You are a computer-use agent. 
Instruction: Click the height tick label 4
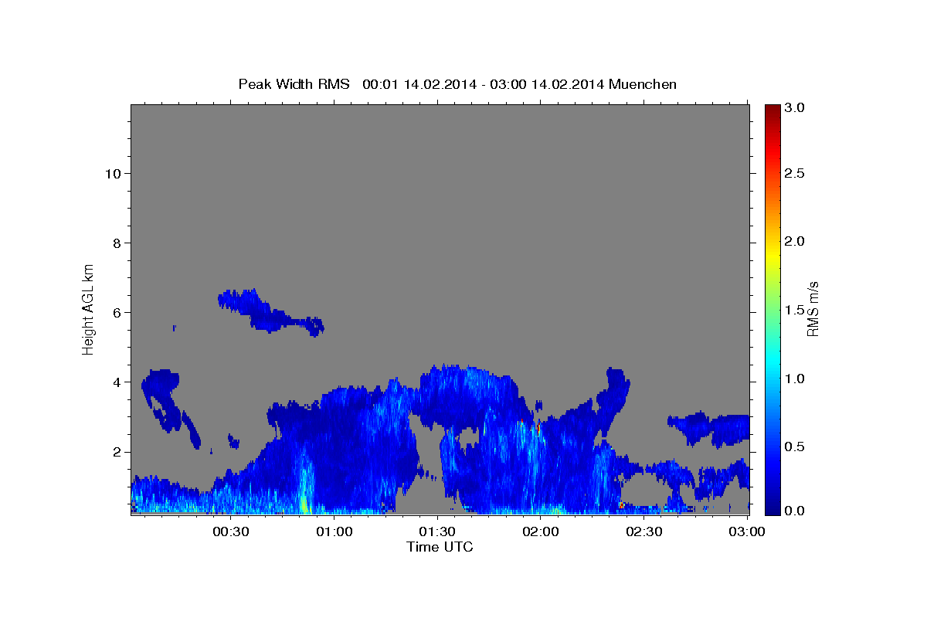(117, 382)
